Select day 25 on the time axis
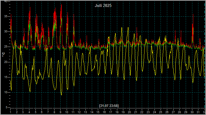 161,112
